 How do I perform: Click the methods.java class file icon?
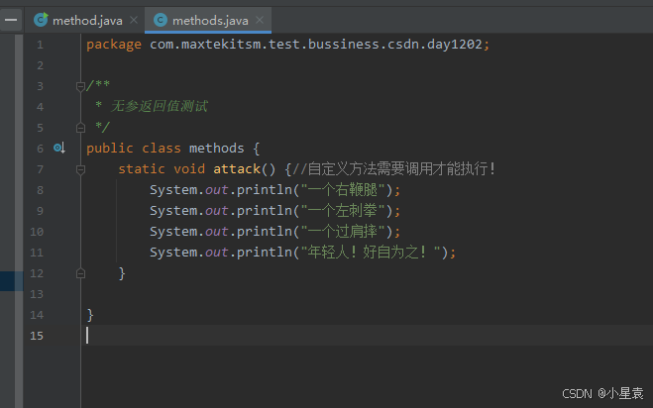tap(161, 20)
